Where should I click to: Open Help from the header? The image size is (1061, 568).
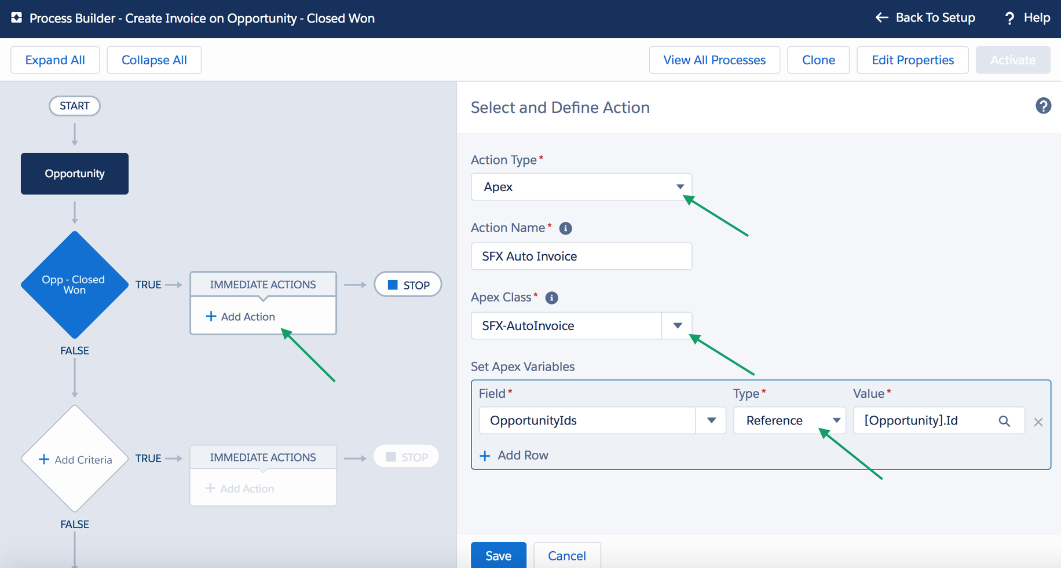point(1027,18)
